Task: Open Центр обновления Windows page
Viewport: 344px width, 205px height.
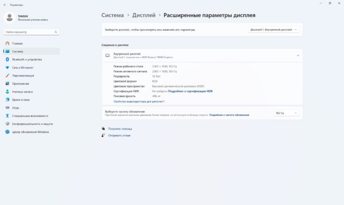Action: coord(32,132)
